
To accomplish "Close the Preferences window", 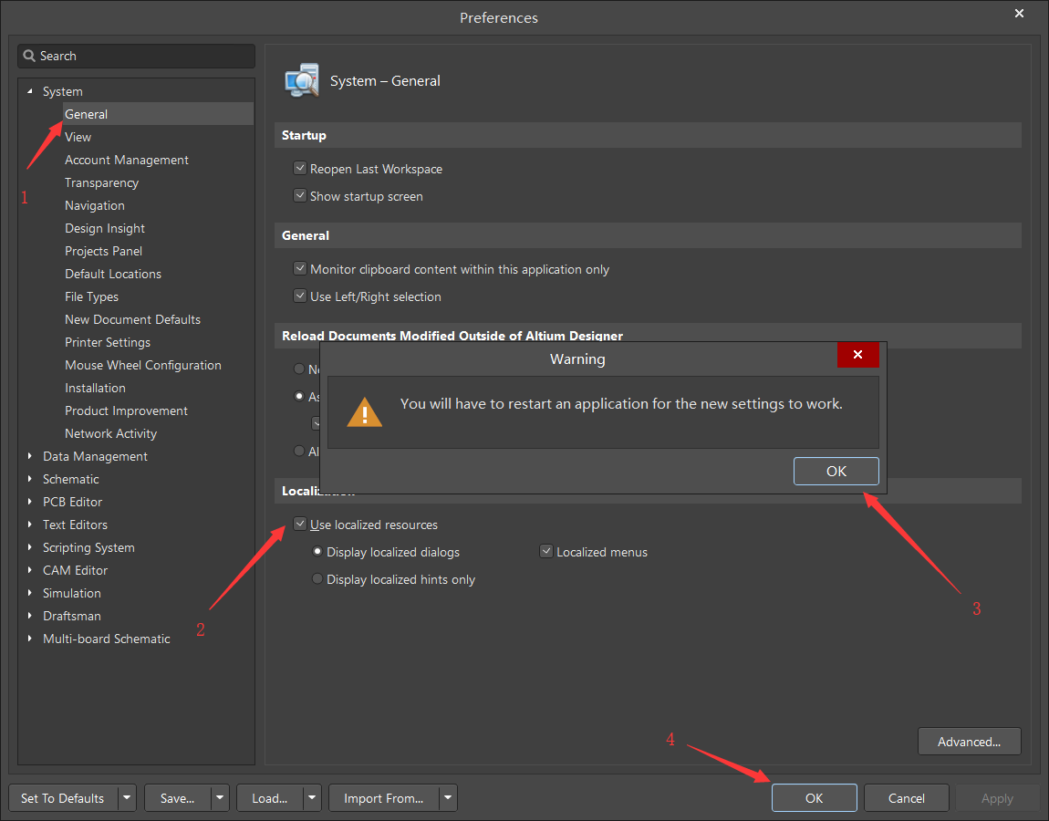I will (x=1019, y=14).
